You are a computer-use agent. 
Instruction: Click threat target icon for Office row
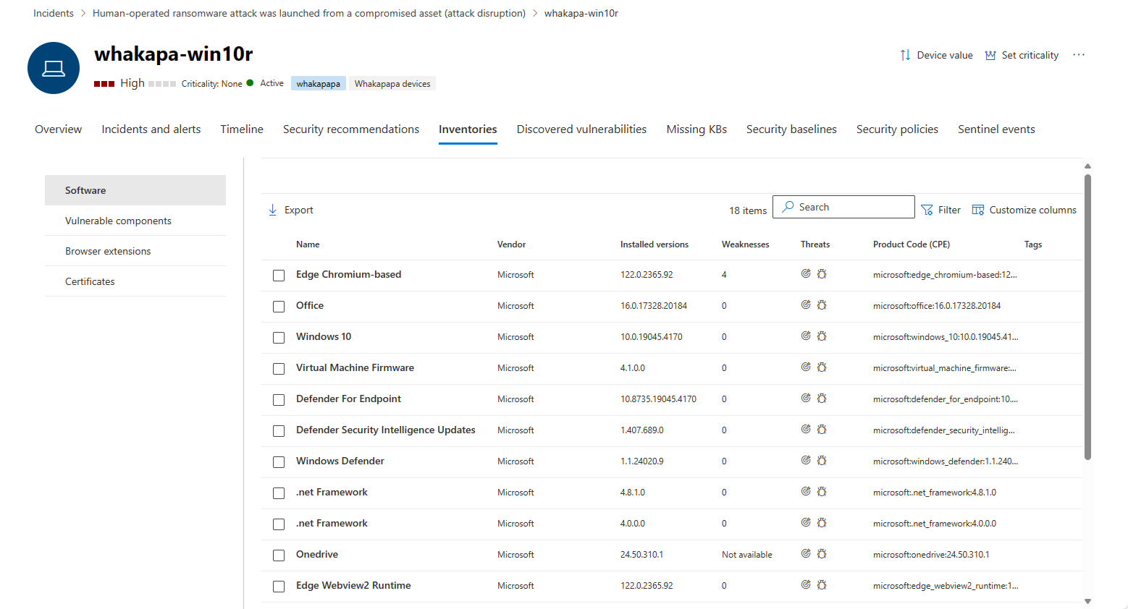(x=806, y=305)
